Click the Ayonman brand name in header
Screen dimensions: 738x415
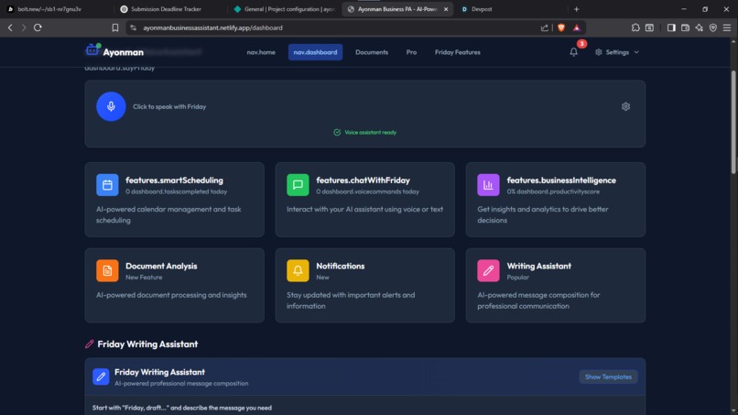pos(124,52)
